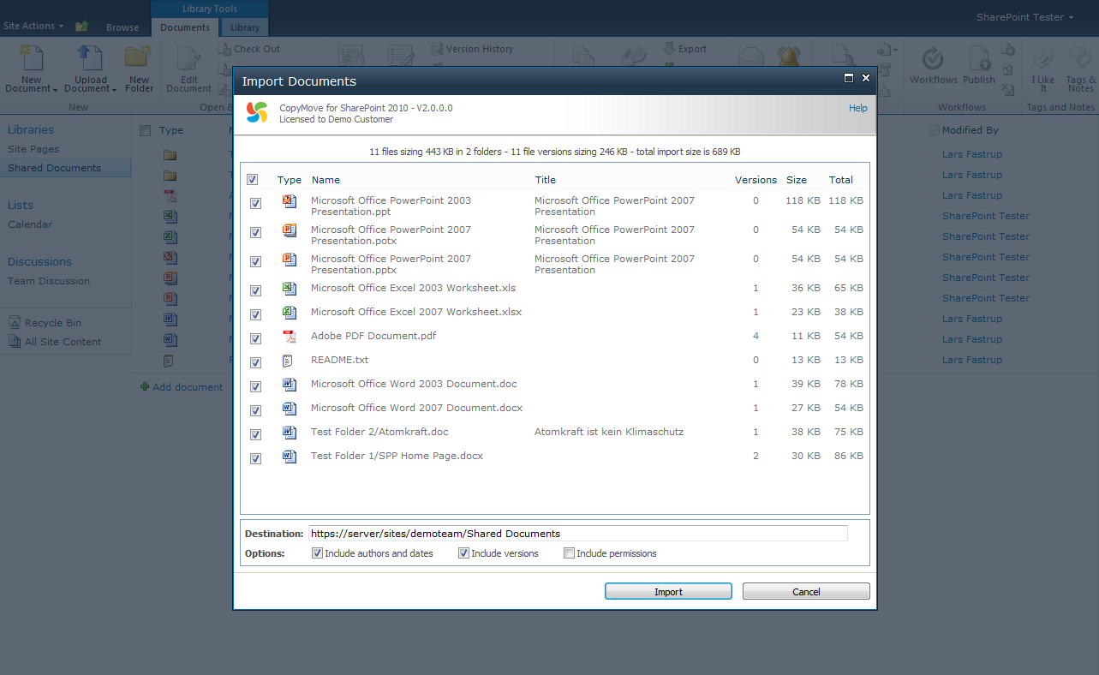Open Site Pages in the sidebar
This screenshot has height=675, width=1099.
tap(33, 149)
